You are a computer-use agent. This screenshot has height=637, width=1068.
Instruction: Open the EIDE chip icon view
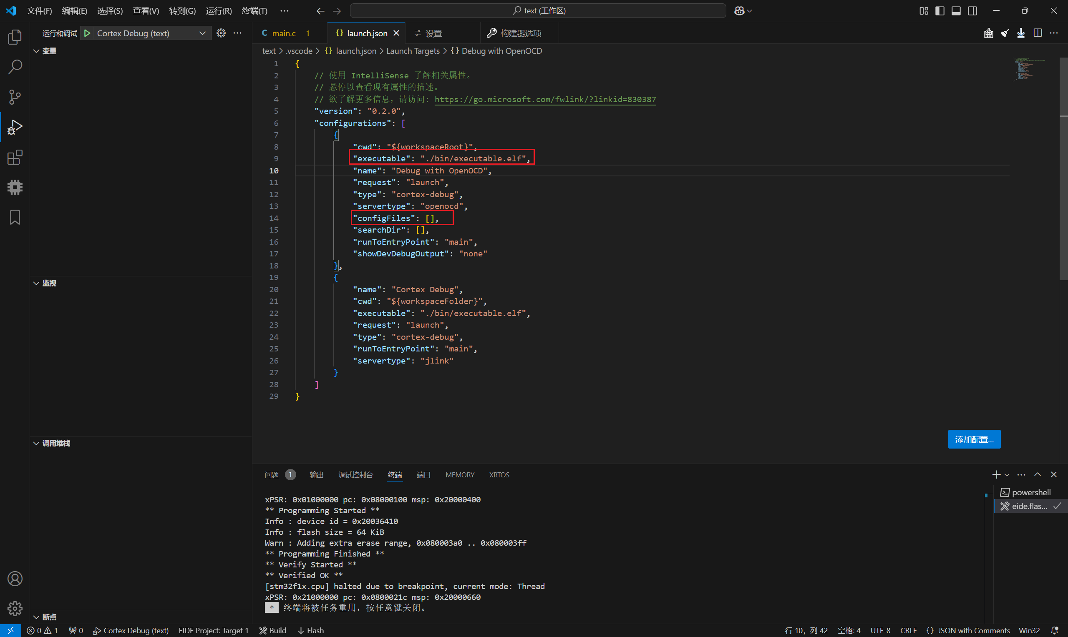point(15,187)
